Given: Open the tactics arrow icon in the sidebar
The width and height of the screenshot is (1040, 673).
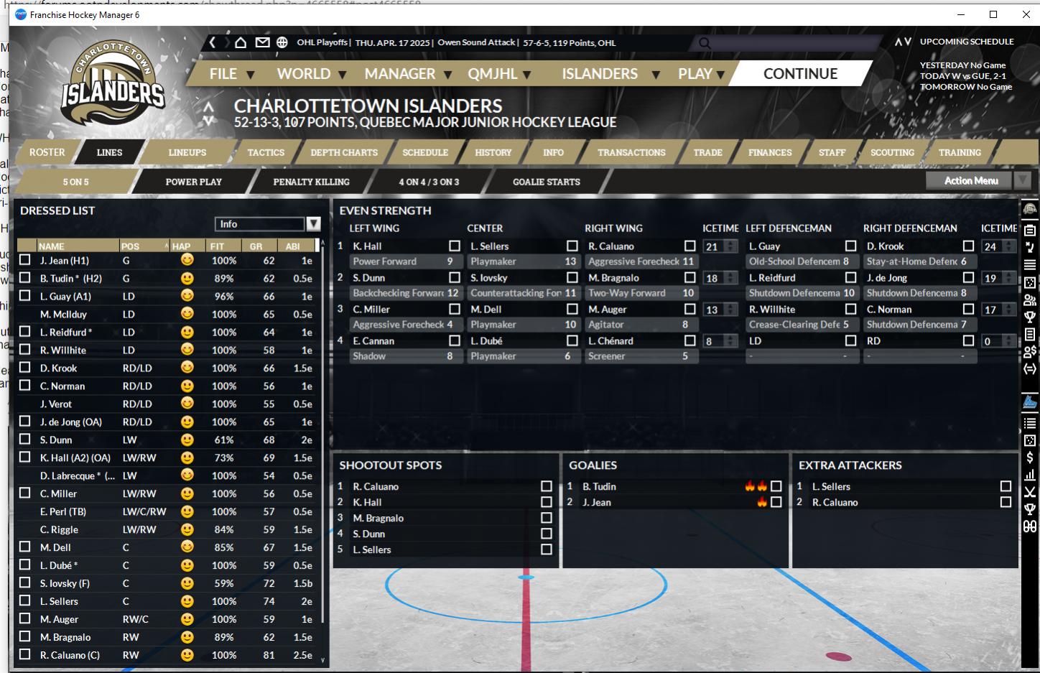Looking at the screenshot, I should [1030, 247].
